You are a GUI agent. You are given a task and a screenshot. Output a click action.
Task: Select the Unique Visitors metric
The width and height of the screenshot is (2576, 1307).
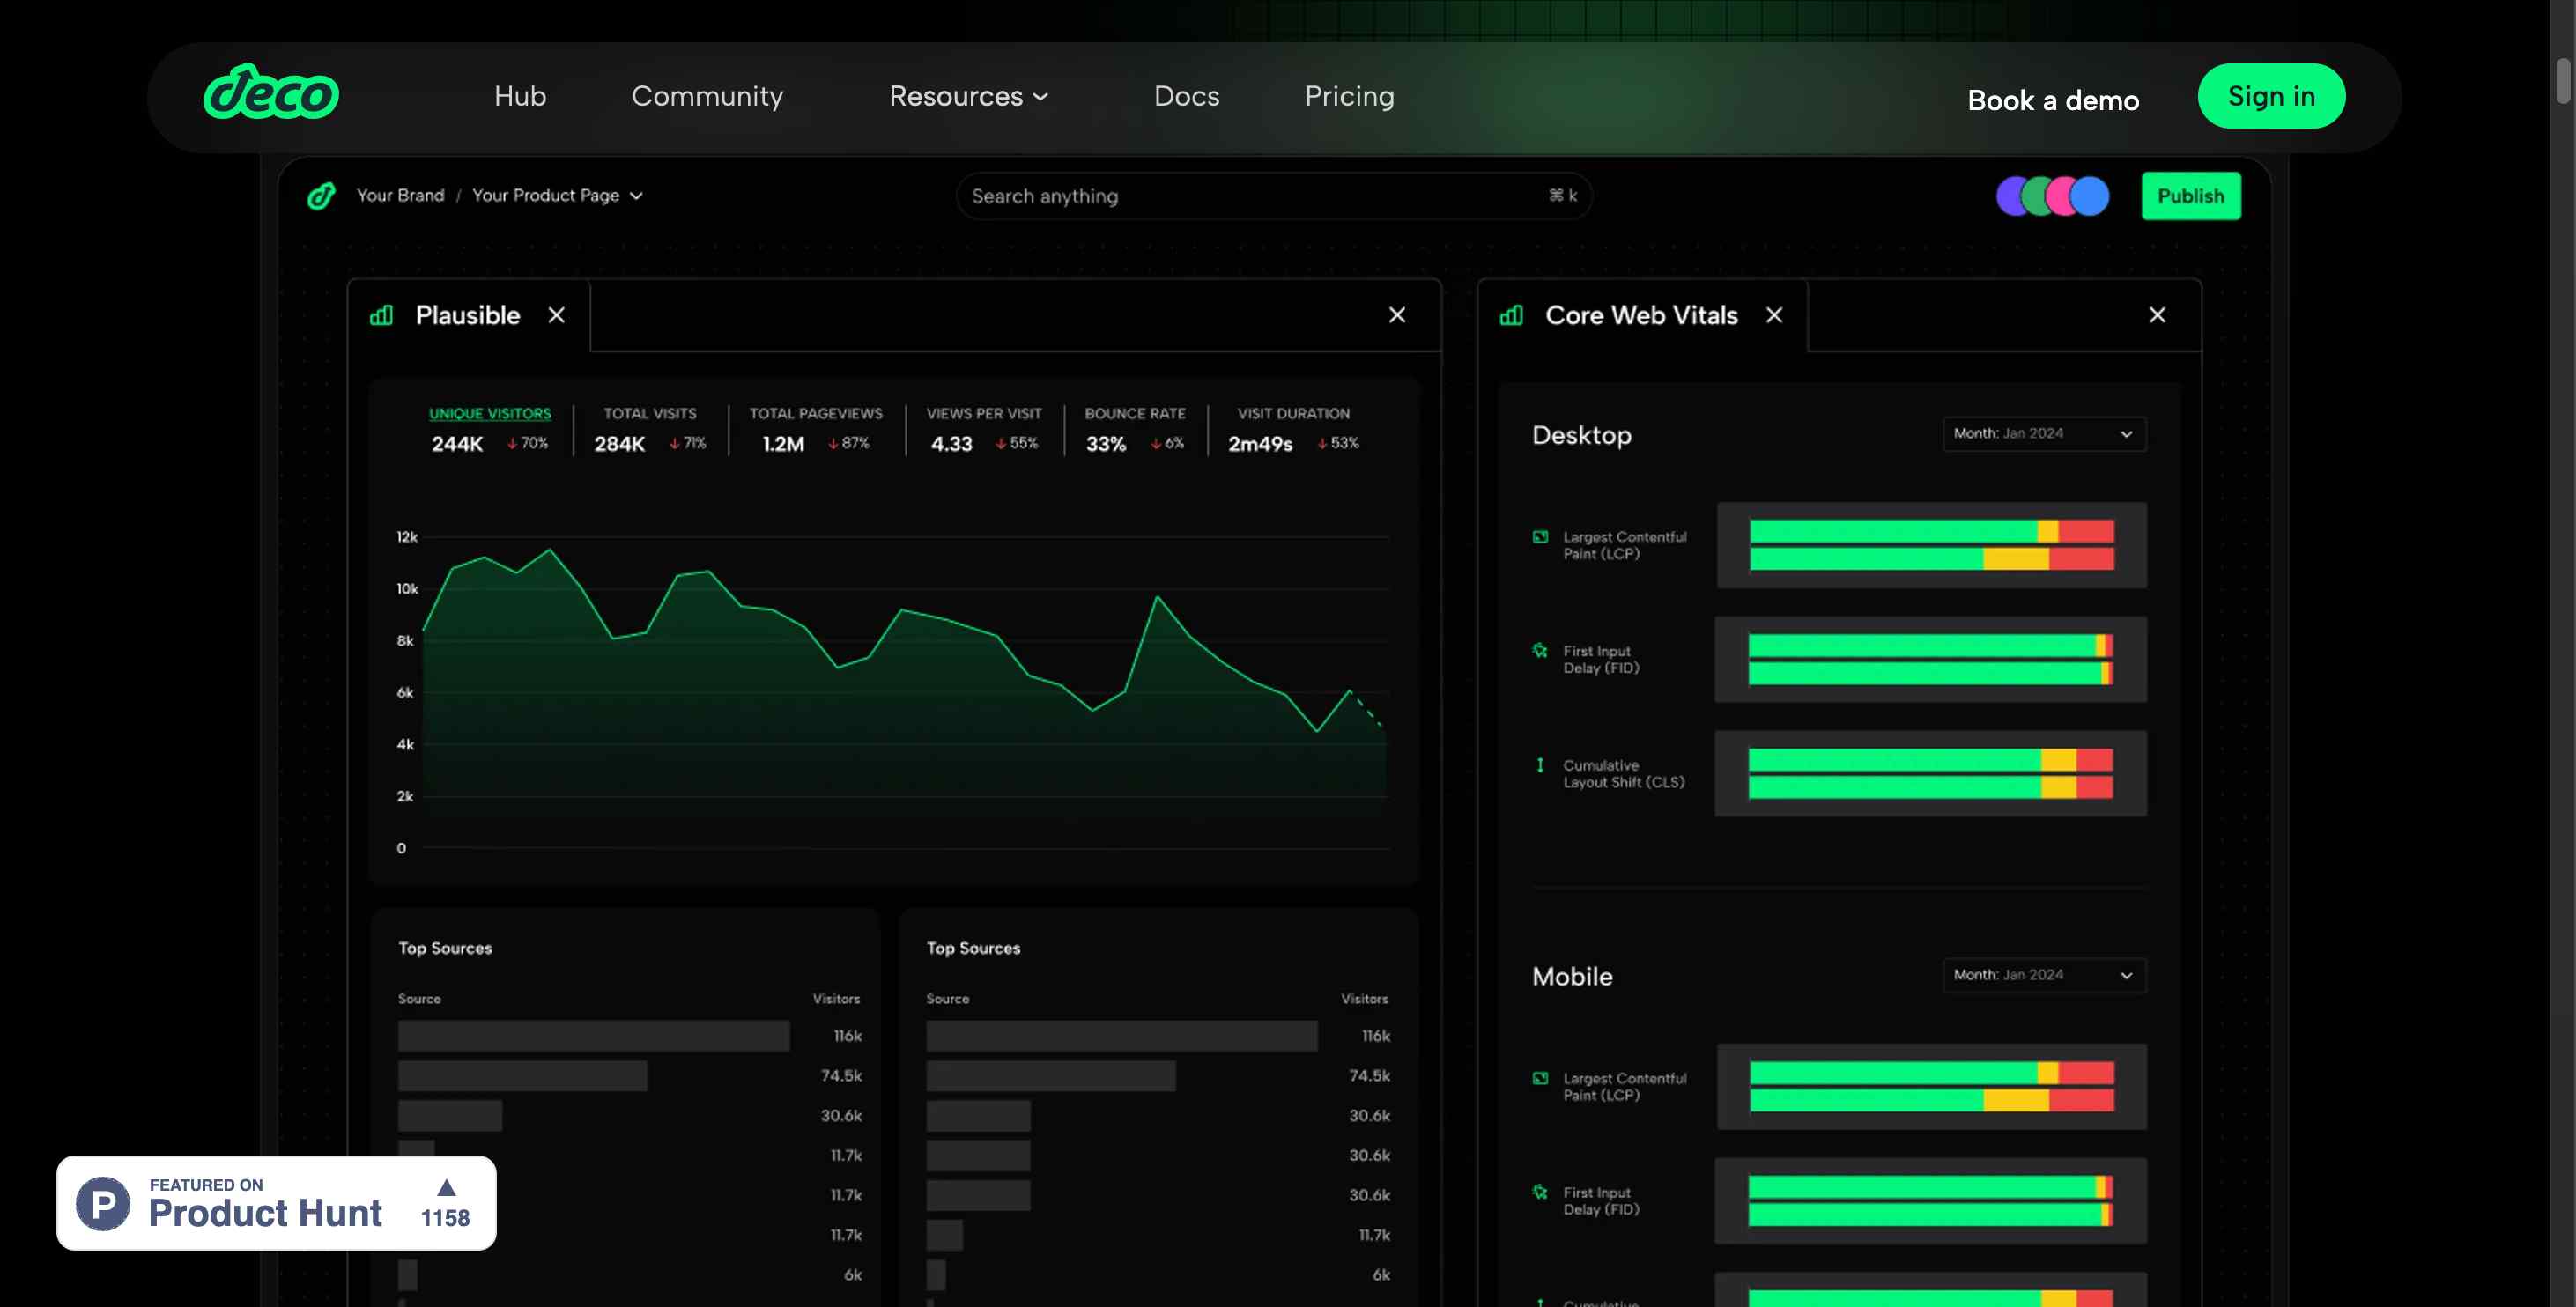tap(490, 429)
